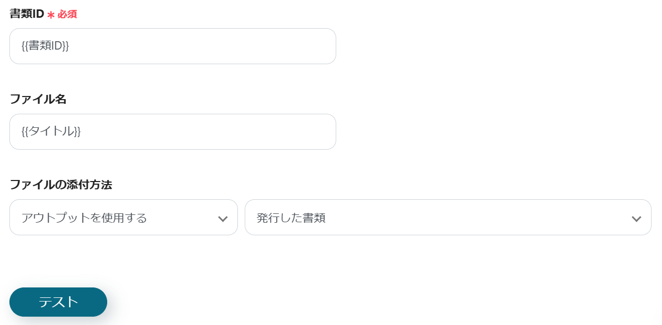Select the {{タイトル}} placeholder text
The width and height of the screenshot is (662, 325).
(x=51, y=131)
